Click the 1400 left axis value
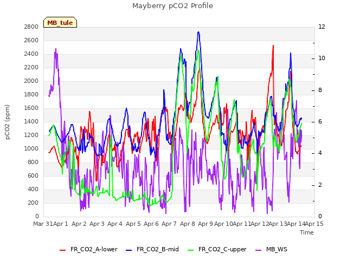 31,121
